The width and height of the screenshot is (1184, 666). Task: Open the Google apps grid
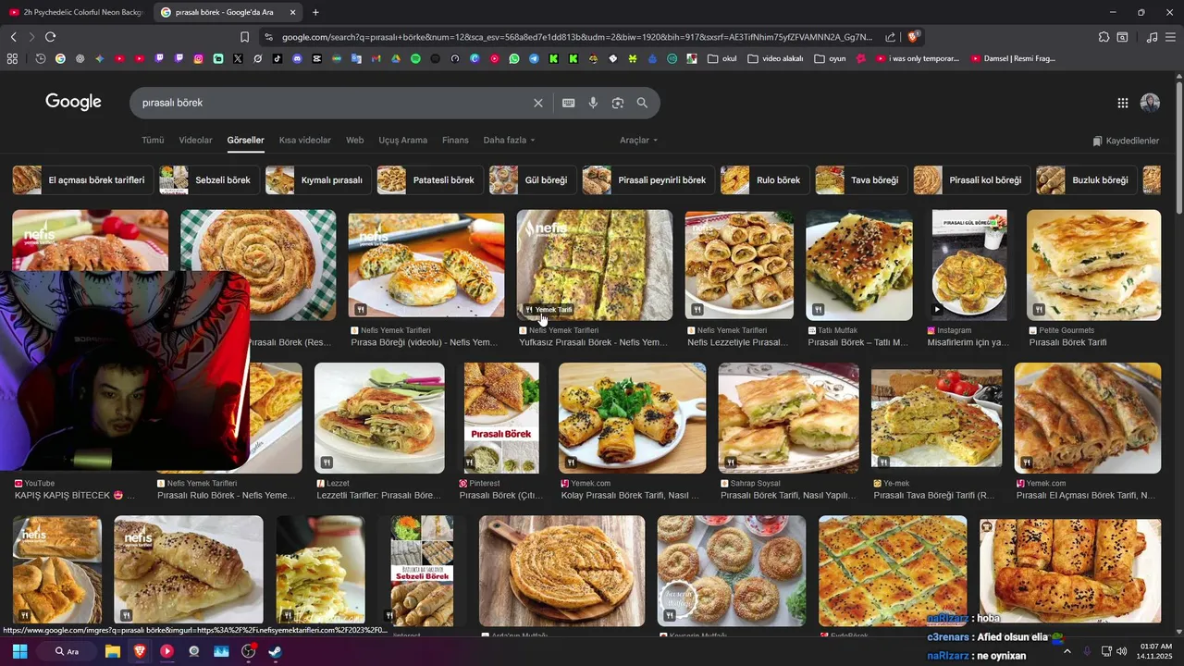(x=1122, y=103)
